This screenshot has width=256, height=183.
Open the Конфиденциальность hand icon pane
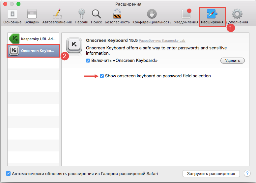(152, 17)
